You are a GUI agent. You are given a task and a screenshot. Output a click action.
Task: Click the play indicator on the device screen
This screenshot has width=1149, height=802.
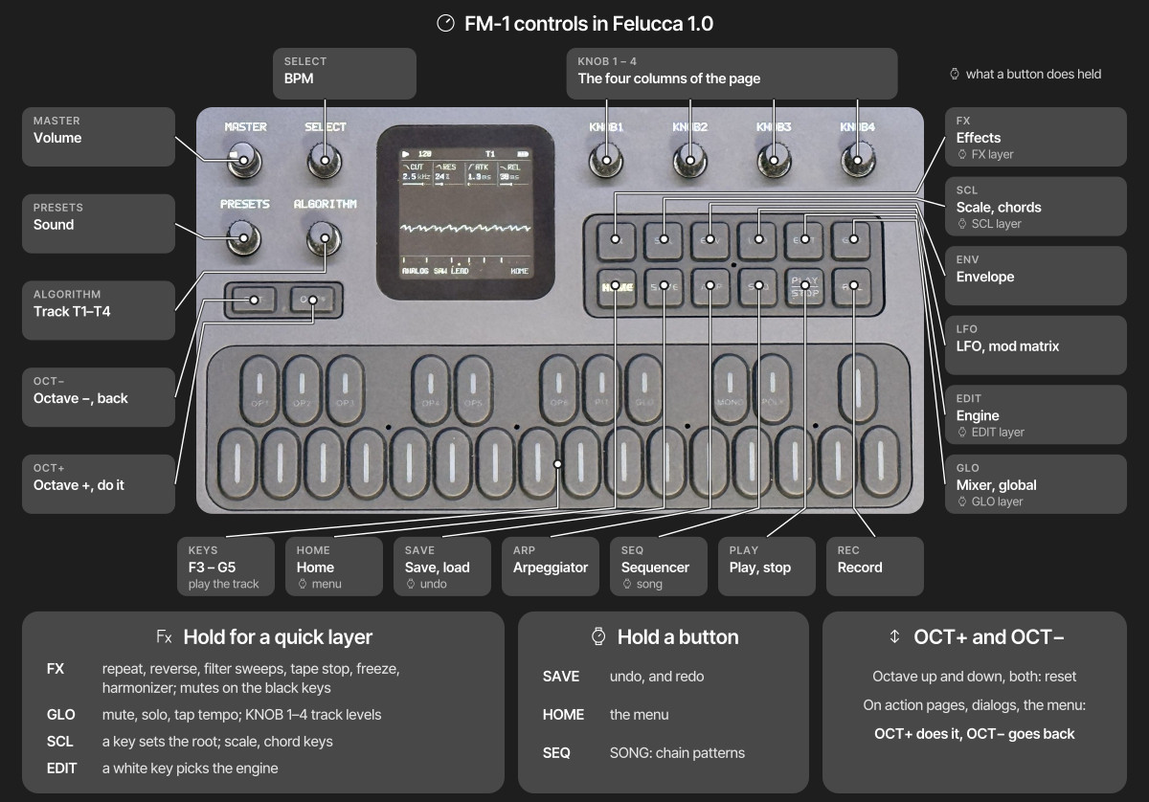pyautogui.click(x=405, y=153)
